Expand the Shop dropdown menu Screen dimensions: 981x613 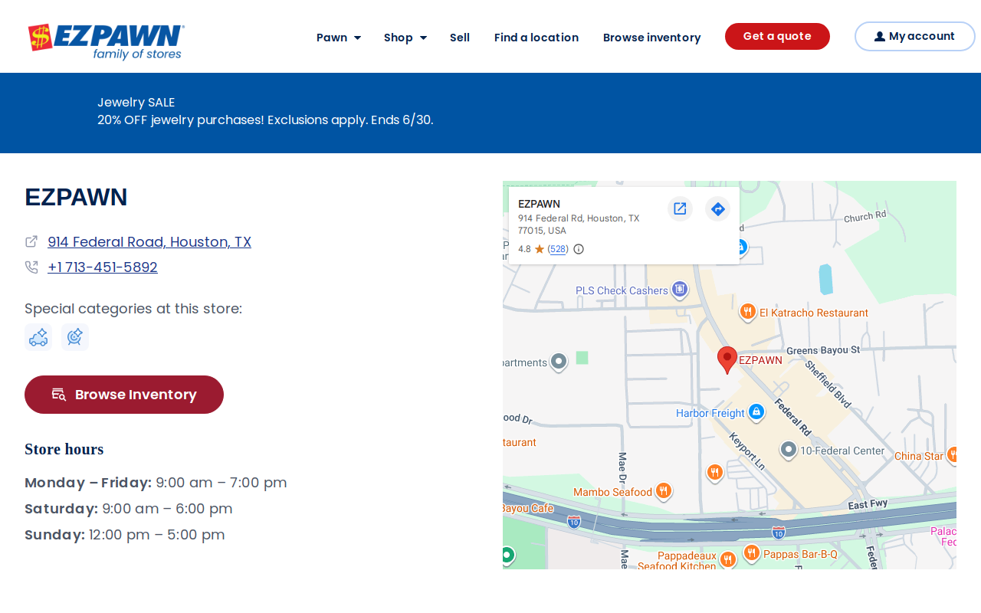click(x=405, y=38)
